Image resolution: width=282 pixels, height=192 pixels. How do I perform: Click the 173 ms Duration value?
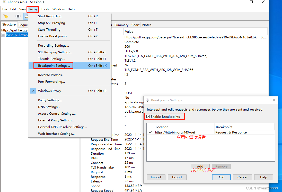130,153
